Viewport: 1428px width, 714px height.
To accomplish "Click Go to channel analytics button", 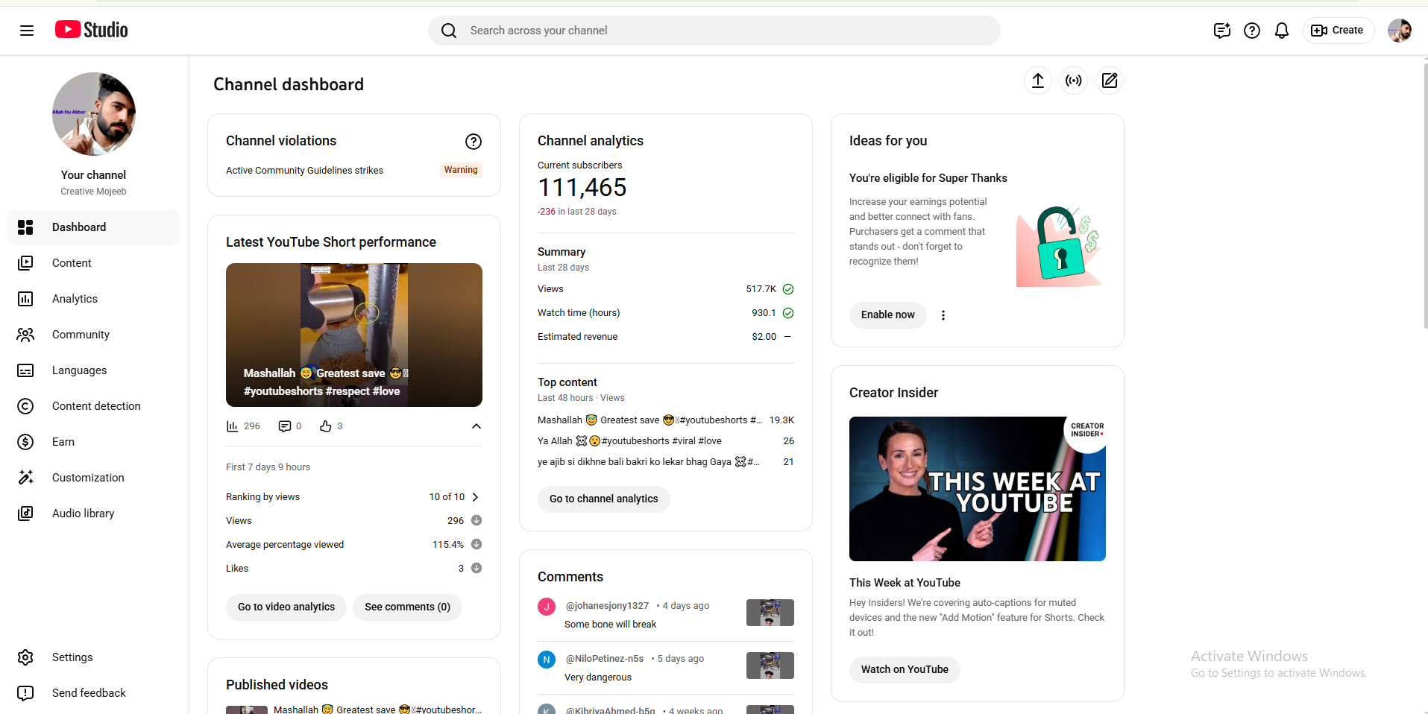I will 603,499.
